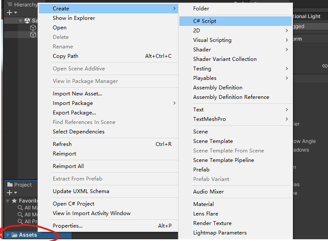328x241 pixels.
Task: Click Scene Template Pipeline item
Action: coord(236,160)
